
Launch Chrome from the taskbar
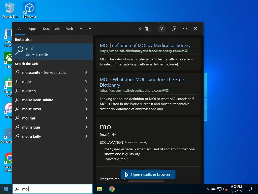[112, 189]
